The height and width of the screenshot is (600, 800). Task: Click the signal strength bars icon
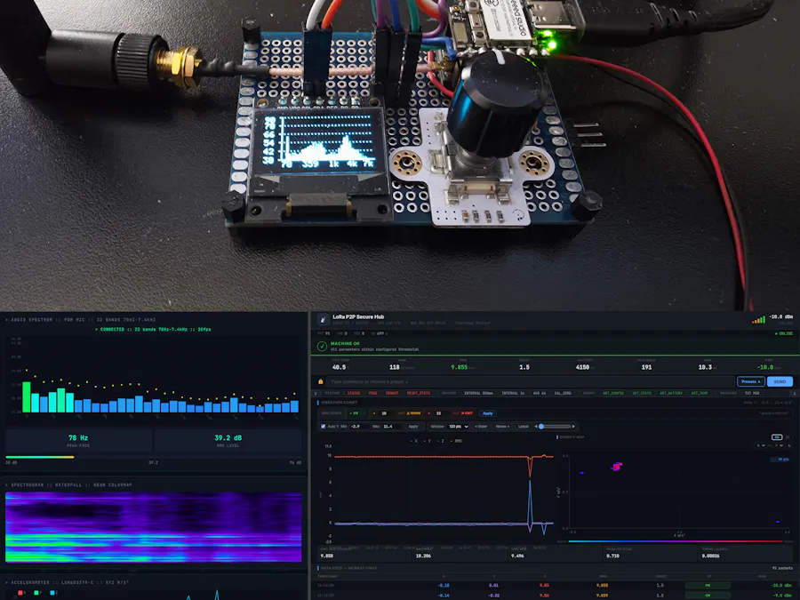click(x=759, y=319)
